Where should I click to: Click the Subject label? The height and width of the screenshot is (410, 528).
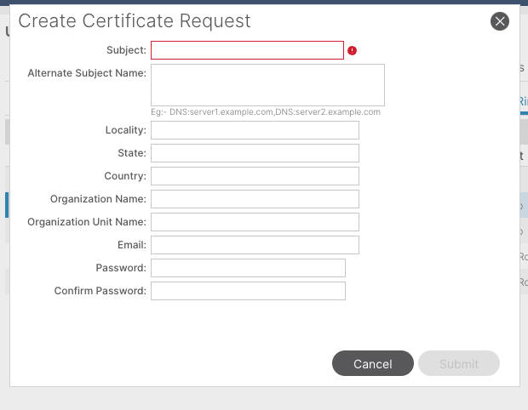tap(126, 50)
